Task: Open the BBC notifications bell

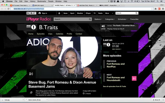Action: coord(59,13)
